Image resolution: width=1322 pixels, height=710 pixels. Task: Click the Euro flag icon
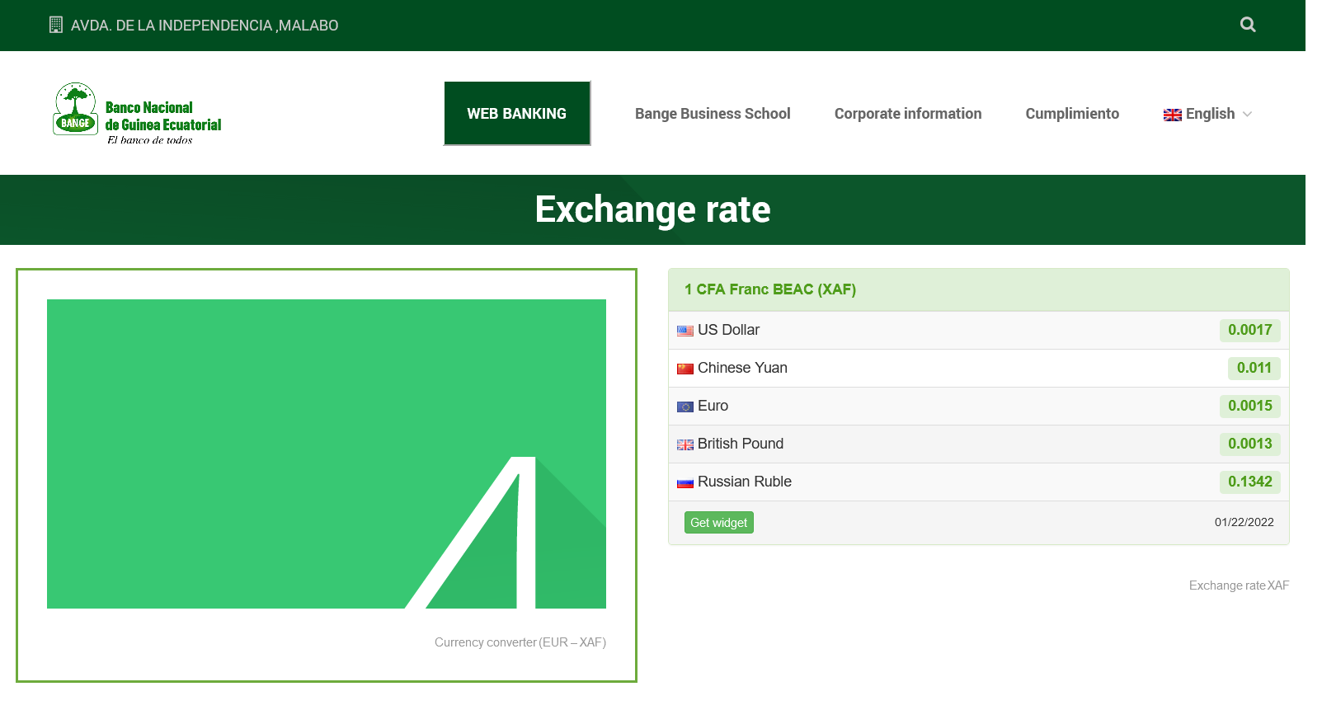(685, 407)
